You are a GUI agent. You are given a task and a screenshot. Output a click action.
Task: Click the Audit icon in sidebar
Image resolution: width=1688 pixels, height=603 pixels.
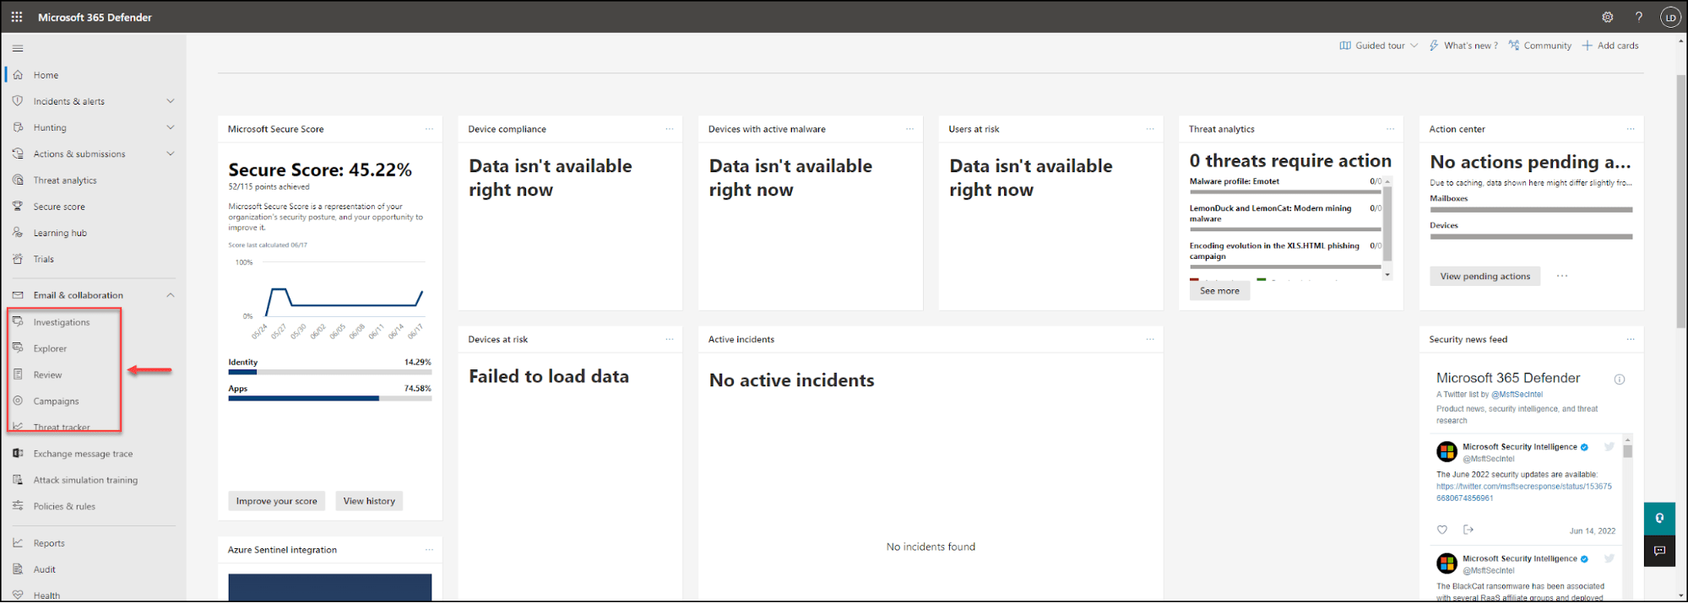[x=18, y=569]
